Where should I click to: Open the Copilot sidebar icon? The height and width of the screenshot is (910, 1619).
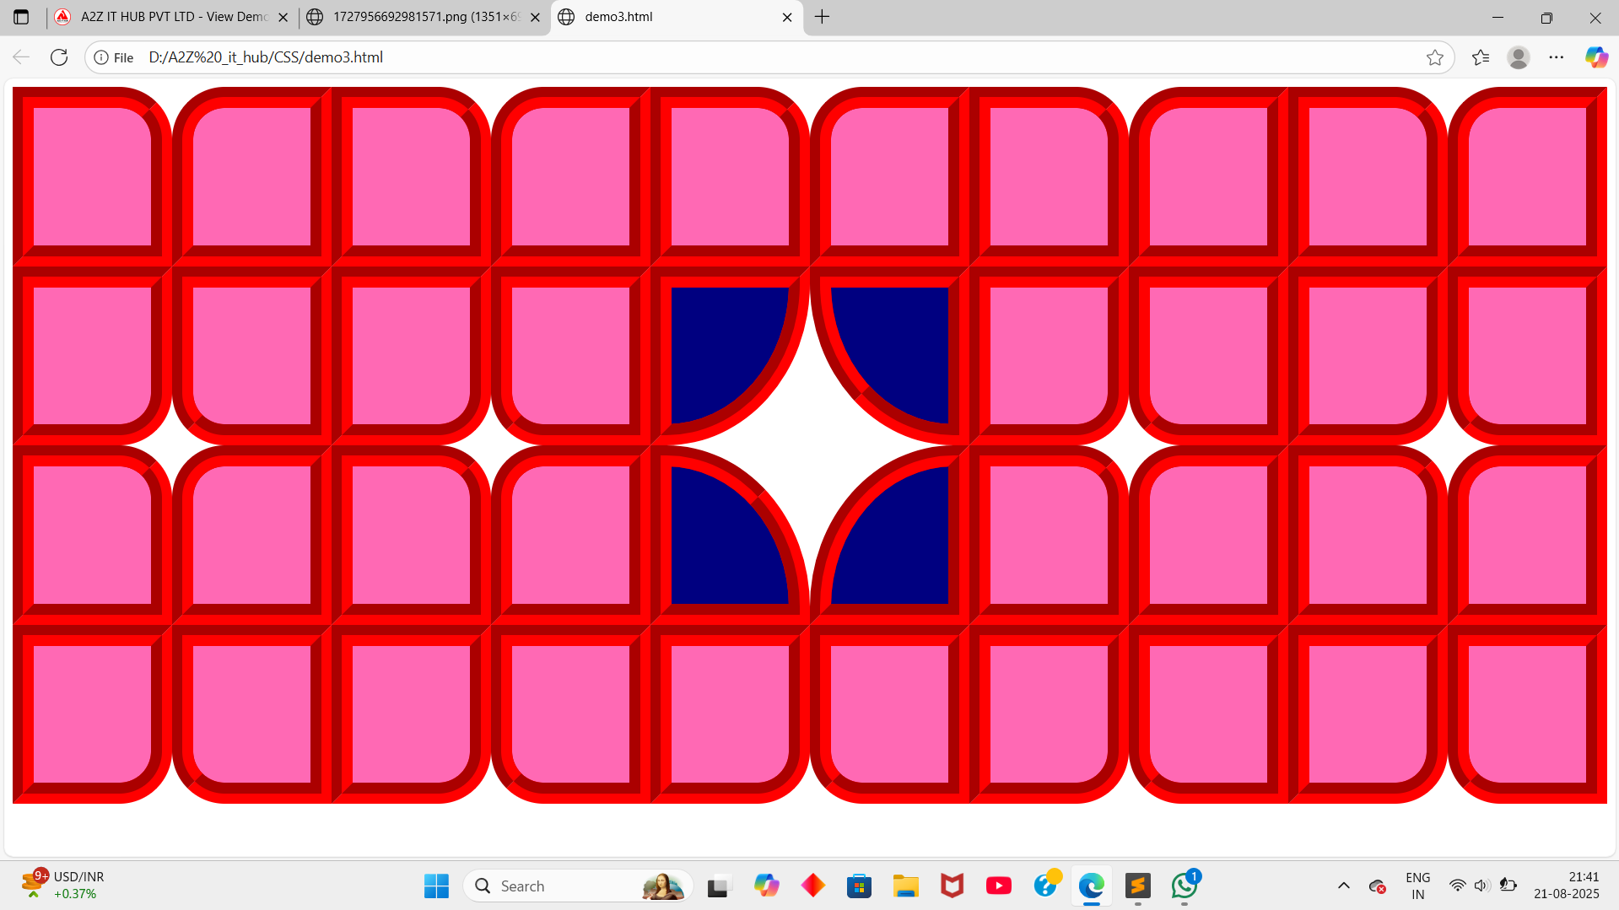[x=1595, y=57]
